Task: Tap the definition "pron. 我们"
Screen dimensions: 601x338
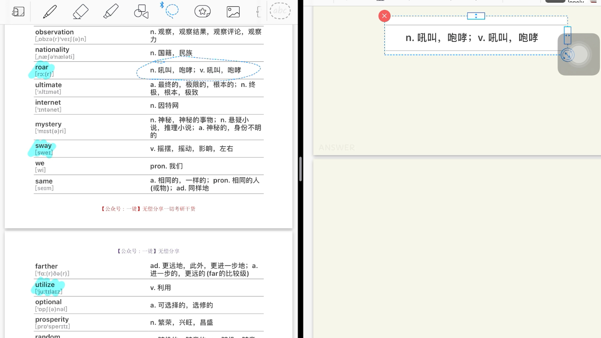Action: coord(167,166)
